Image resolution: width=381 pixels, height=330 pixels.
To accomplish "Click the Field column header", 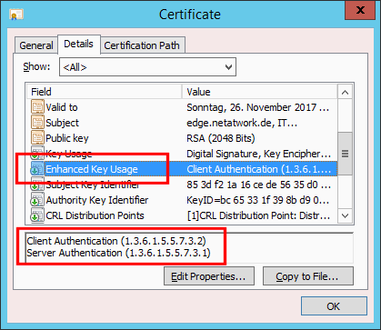I will click(105, 92).
